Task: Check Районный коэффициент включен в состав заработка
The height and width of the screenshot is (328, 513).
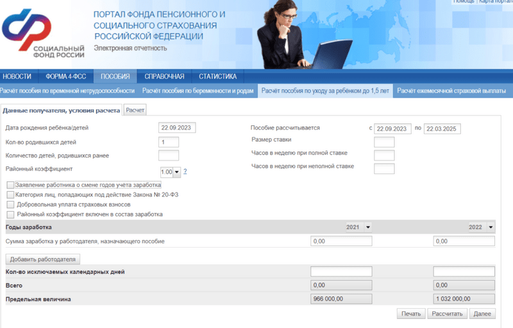Action: click(10, 214)
